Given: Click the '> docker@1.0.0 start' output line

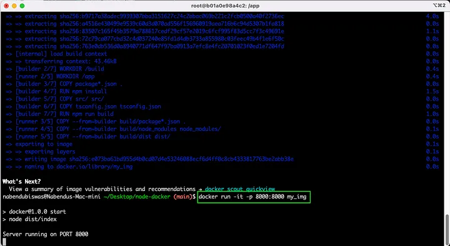Looking at the screenshot, I should click(x=34, y=212).
